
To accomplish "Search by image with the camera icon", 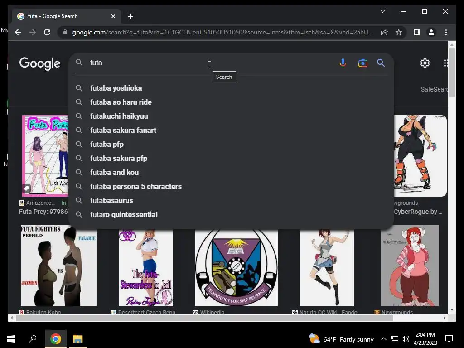I will click(363, 63).
